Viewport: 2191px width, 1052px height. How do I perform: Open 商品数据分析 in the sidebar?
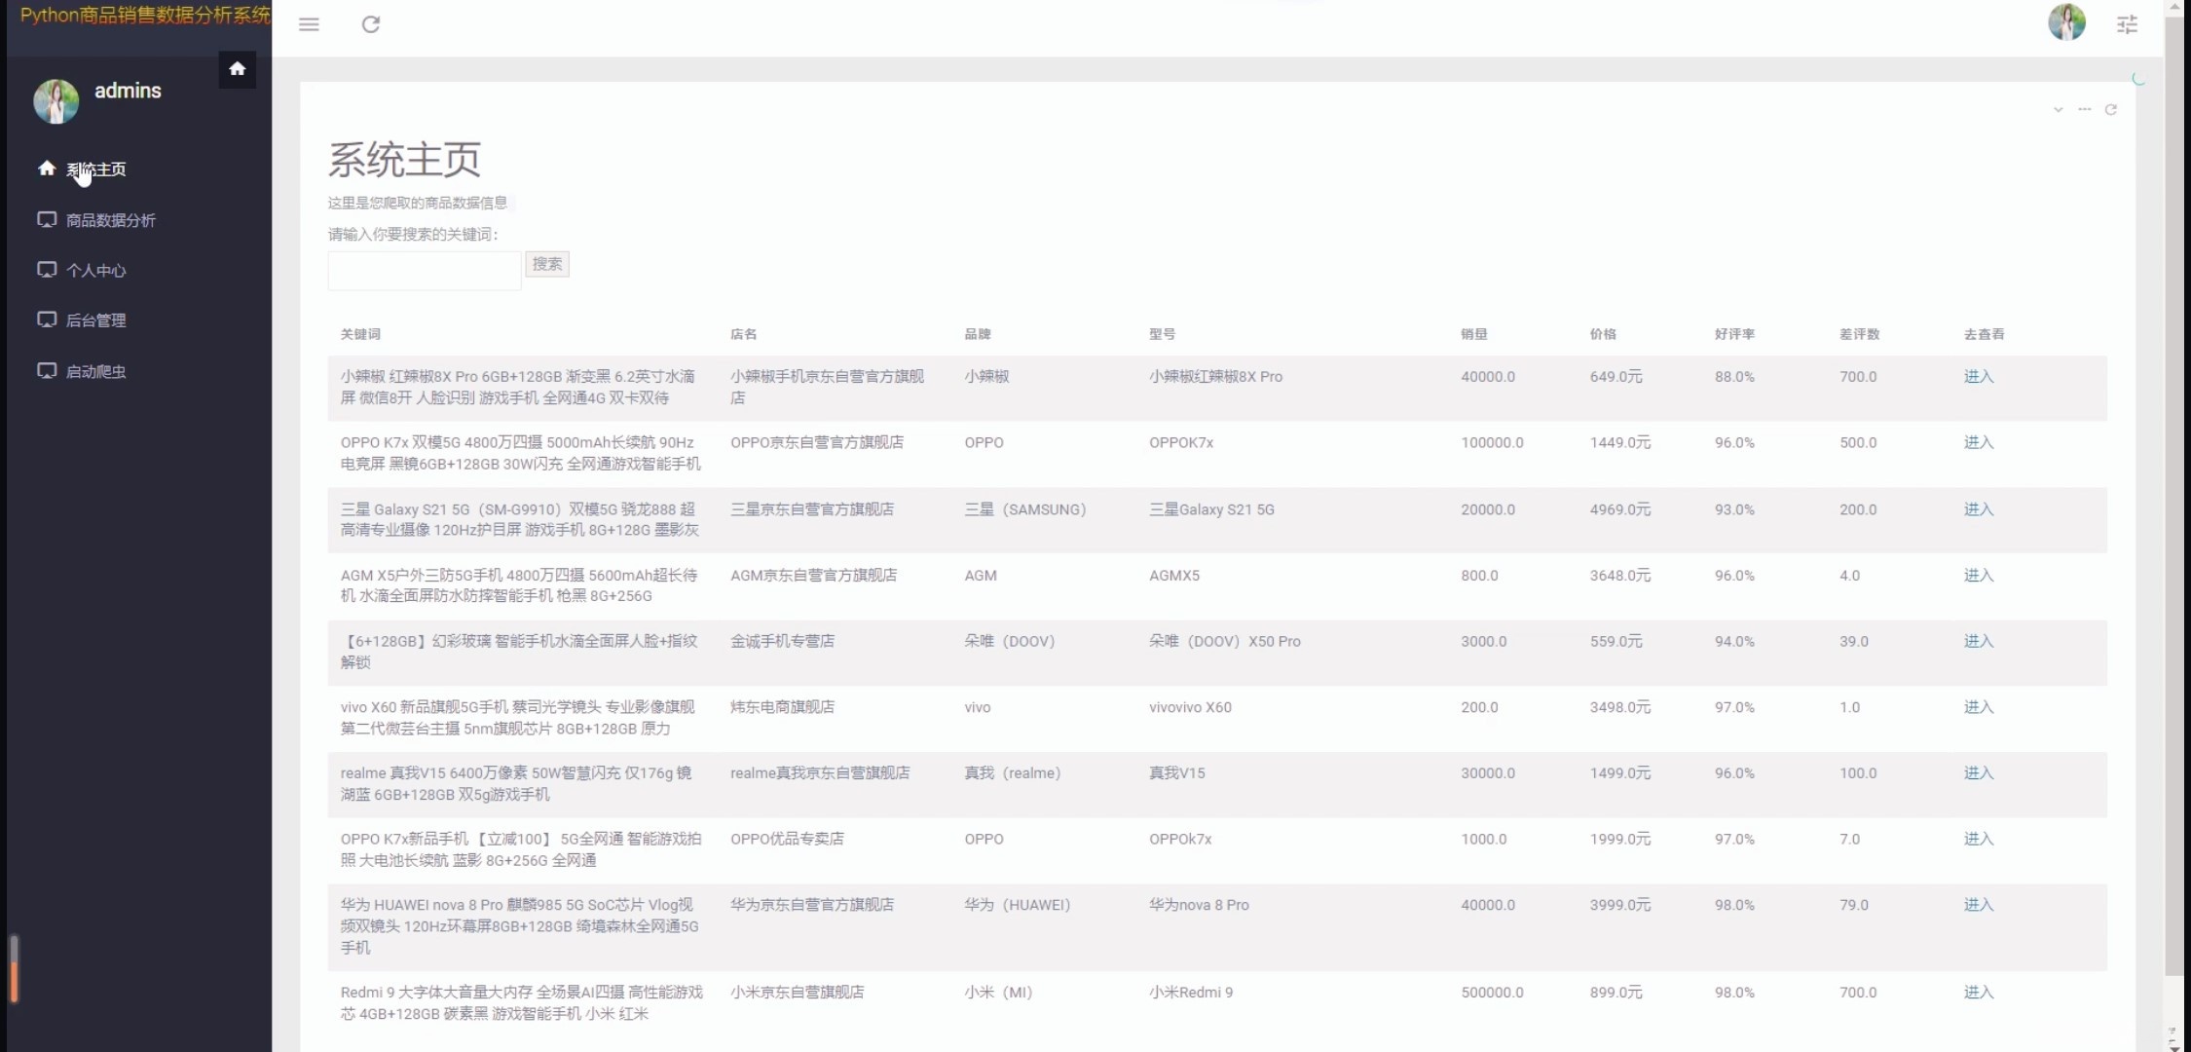[x=110, y=220]
